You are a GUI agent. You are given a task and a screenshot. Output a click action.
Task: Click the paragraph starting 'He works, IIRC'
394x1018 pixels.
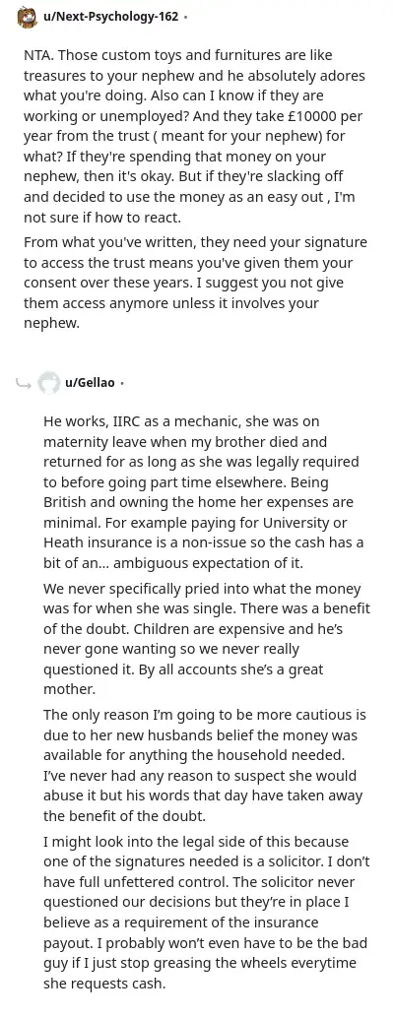202,492
